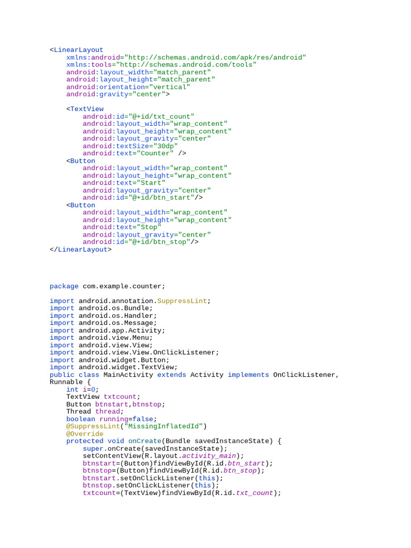Click import android.annotation.SuppressLint; line
The image size is (411, 548).
[x=130, y=301]
